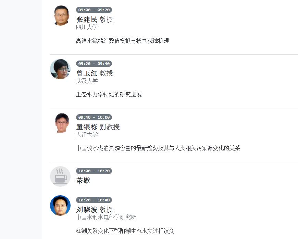The image size is (298, 239).
Task: Select the talk title about 中国淡水湖泊氮磷含量
Action: tap(158, 148)
